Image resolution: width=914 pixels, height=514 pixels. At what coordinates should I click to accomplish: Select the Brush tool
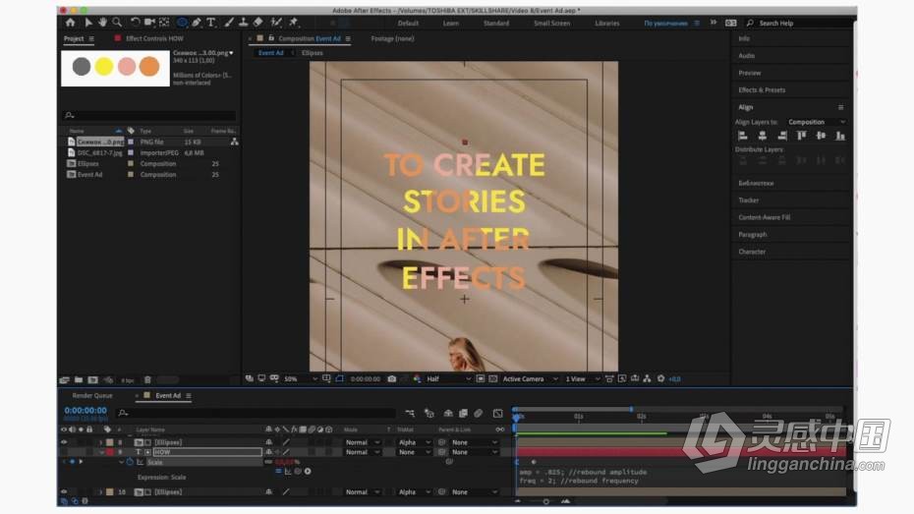[x=229, y=23]
